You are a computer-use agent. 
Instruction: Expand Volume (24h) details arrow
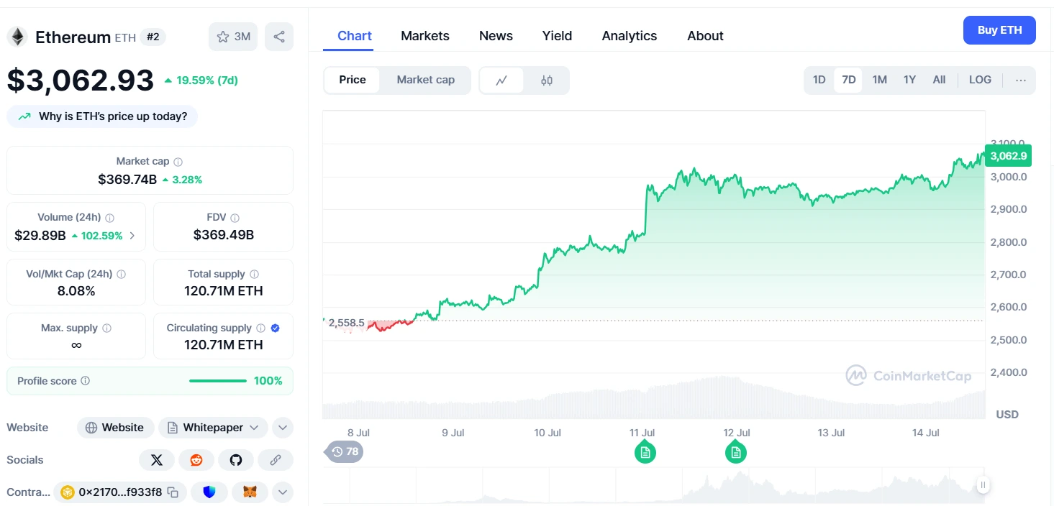(132, 235)
